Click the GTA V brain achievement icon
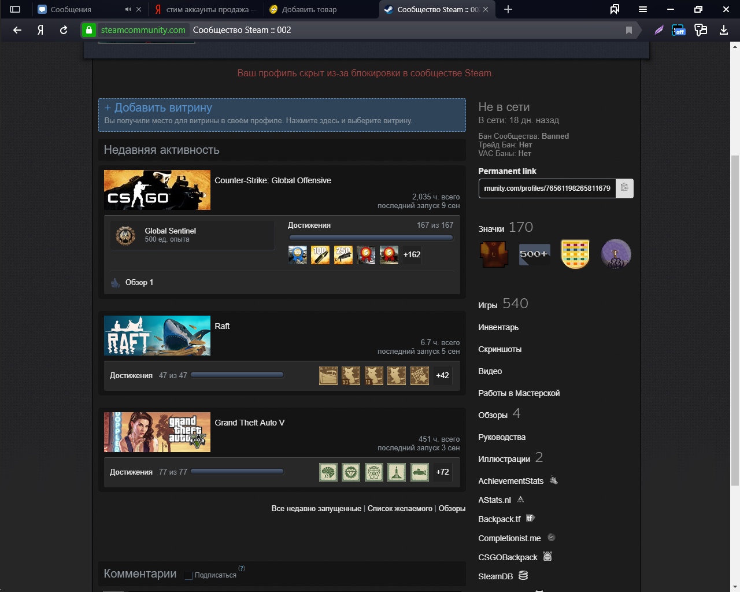740x592 pixels. coord(328,472)
